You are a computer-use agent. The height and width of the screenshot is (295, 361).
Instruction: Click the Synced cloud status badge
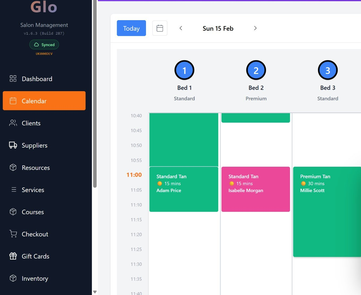pyautogui.click(x=44, y=45)
